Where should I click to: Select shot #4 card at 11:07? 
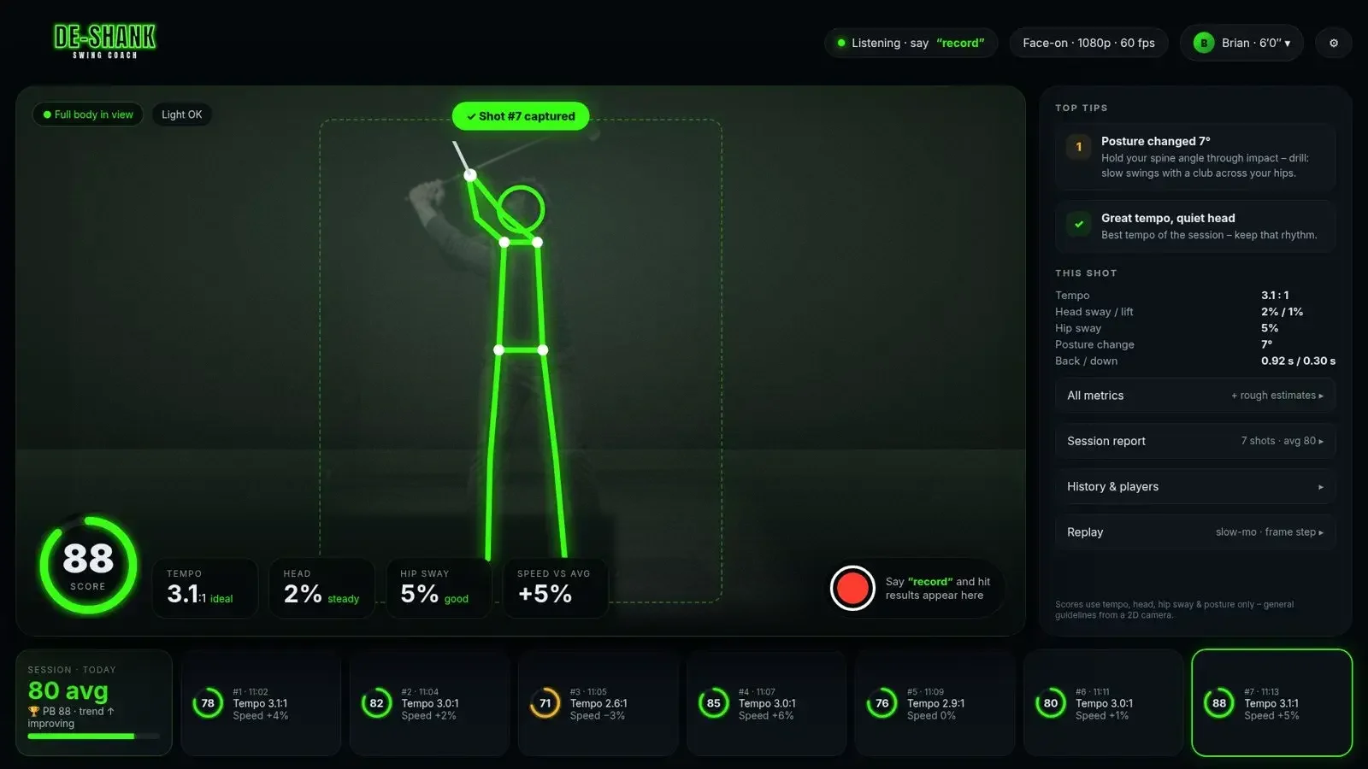(767, 703)
